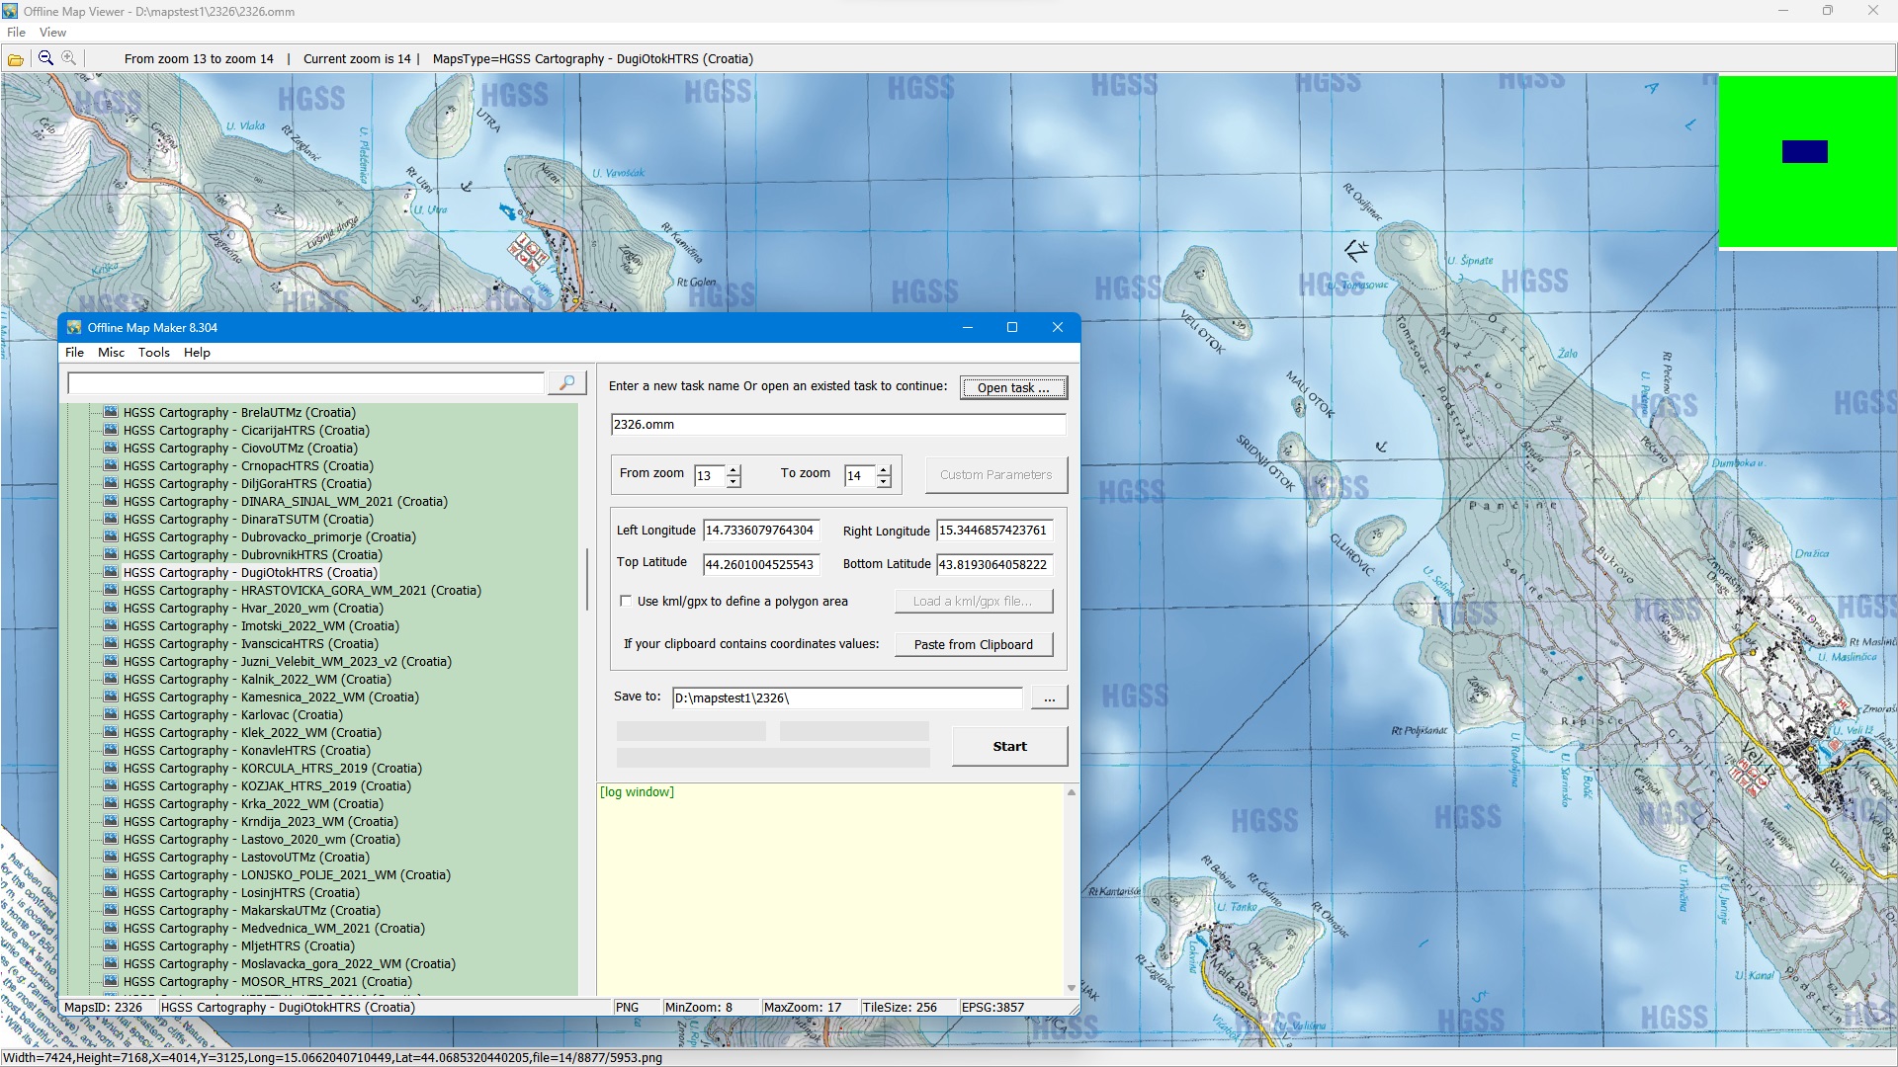1898x1067 pixels.
Task: Click the Imotski_2022_WM map icon
Action: click(x=111, y=625)
